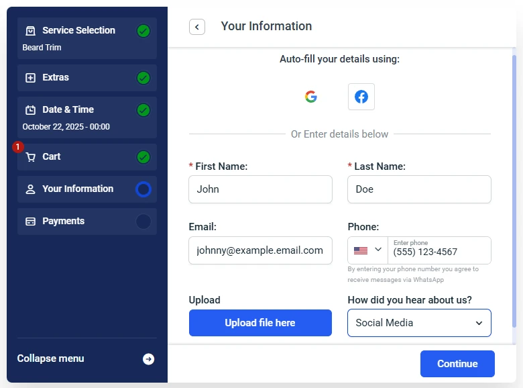The height and width of the screenshot is (388, 523).
Task: Click the Payments step circle indicator
Action: [143, 222]
